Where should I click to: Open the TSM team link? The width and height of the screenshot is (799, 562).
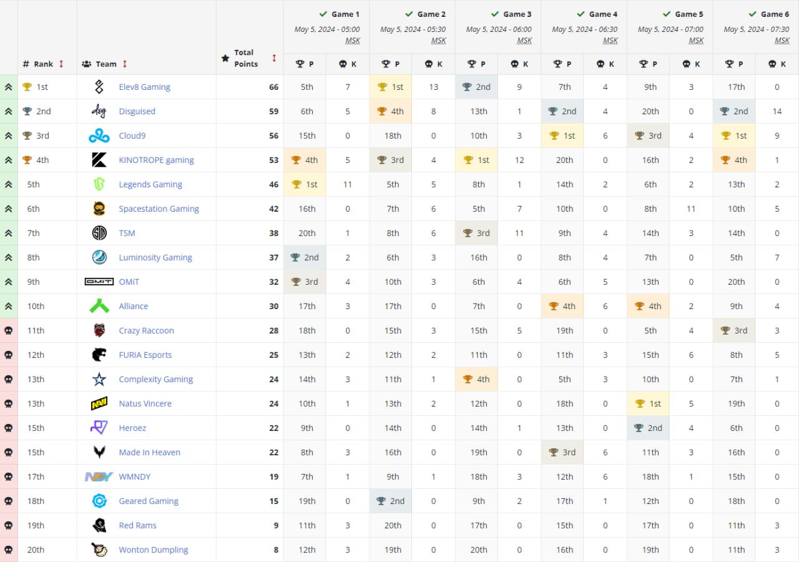(127, 233)
